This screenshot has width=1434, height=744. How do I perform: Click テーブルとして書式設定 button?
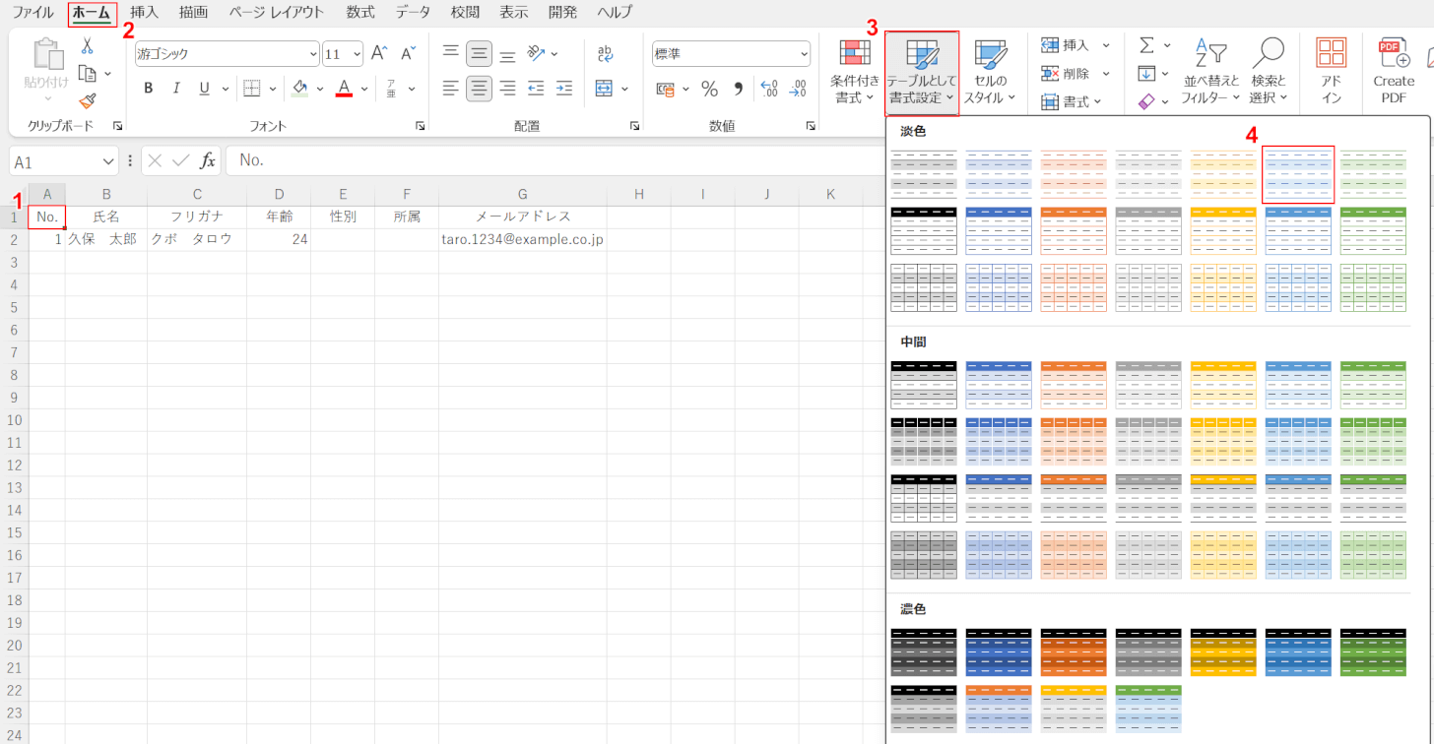[x=922, y=71]
